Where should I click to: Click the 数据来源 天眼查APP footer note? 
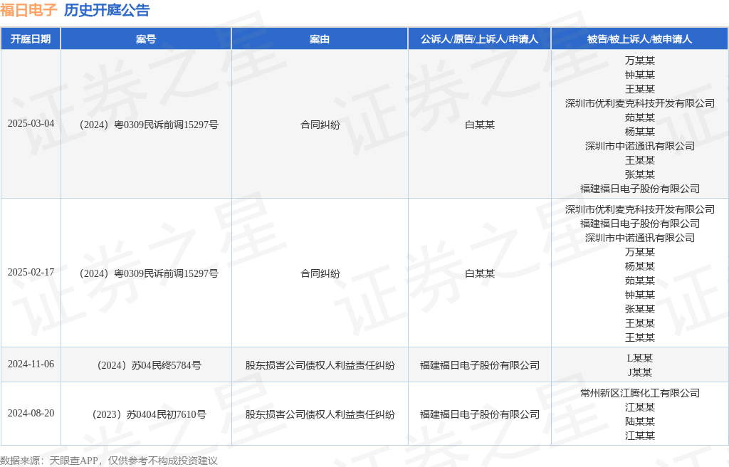point(109,461)
